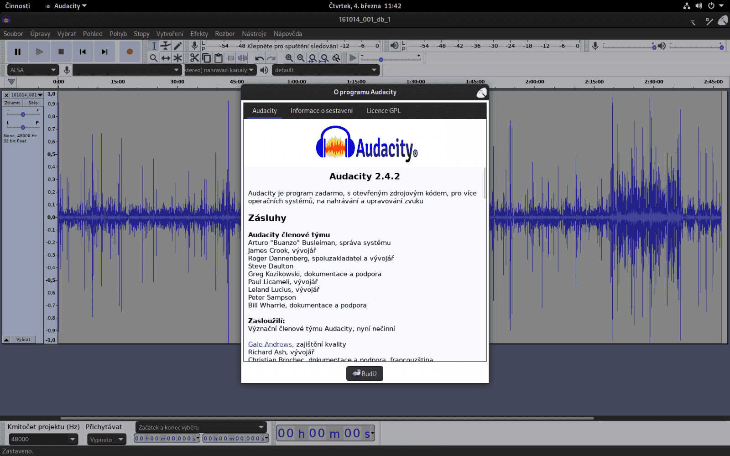730x456 pixels.
Task: Adjust the track gain slider
Action: 23,114
